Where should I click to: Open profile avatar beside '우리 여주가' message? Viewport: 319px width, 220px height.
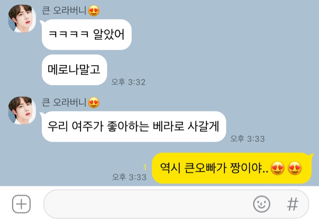tap(22, 110)
